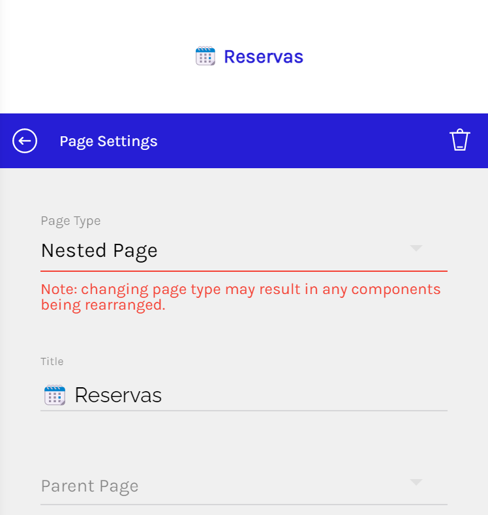Click the words 'being rearranged' in the warning
This screenshot has width=488, height=515.
102,304
